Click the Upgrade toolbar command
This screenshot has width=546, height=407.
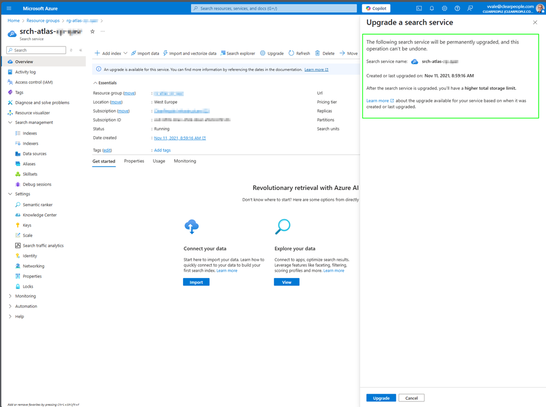click(272, 53)
